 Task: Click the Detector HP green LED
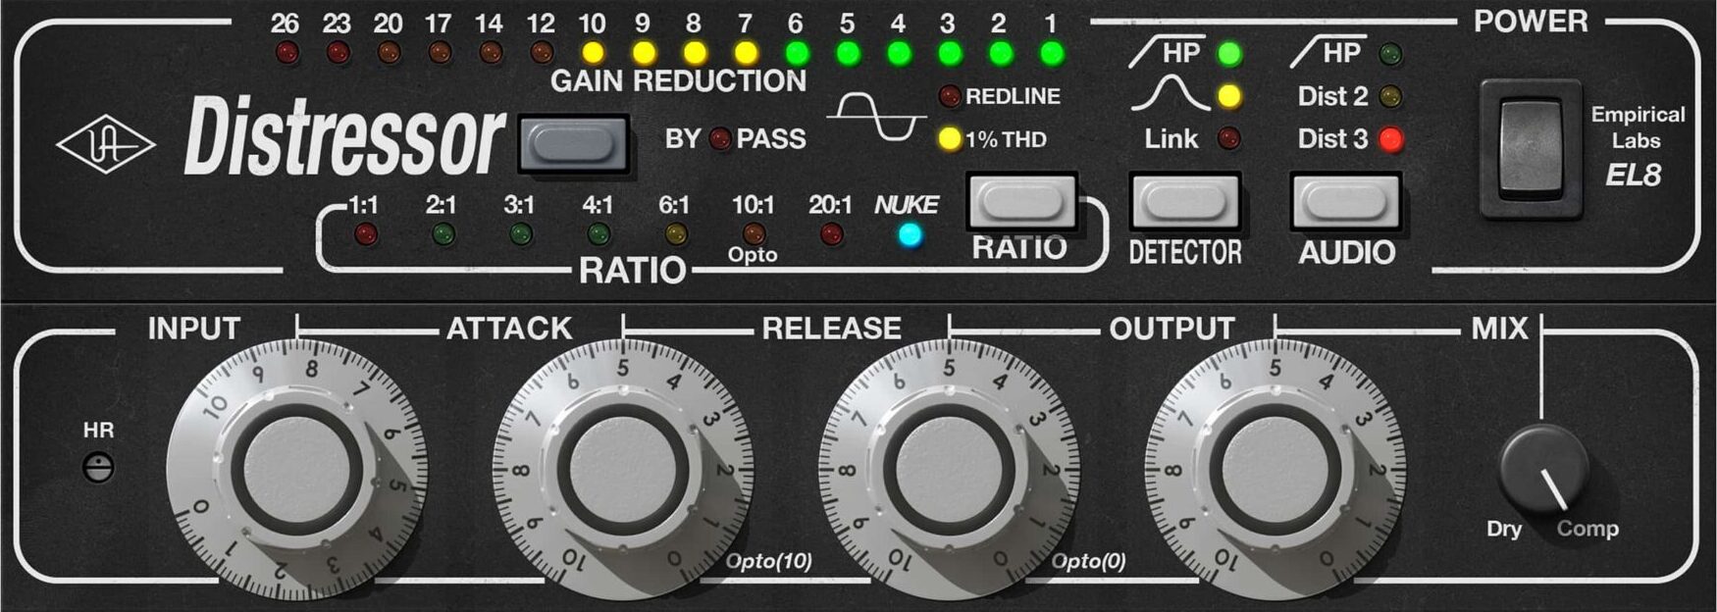(x=1228, y=54)
